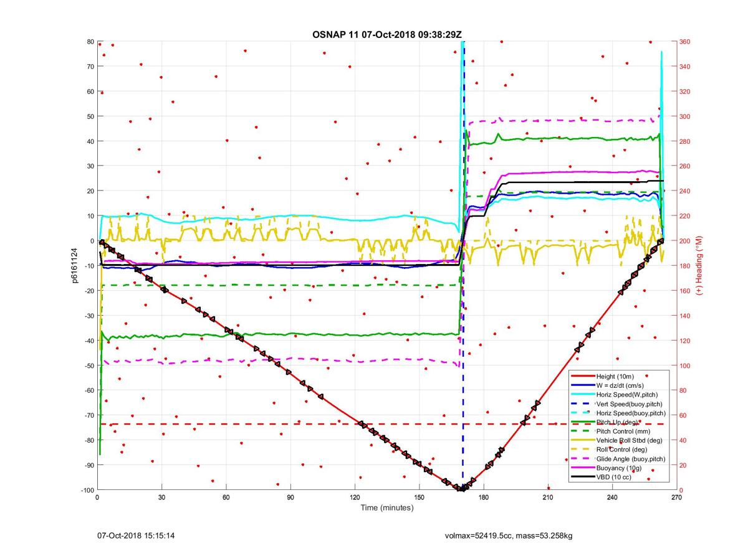Screen dimensions: 748x551
Task: Click the magenta line sample beside 'Buoyancy (10g)'
Action: [583, 469]
